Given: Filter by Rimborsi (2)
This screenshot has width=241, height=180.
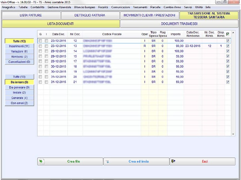Looking at the screenshot, I should point(19,57).
